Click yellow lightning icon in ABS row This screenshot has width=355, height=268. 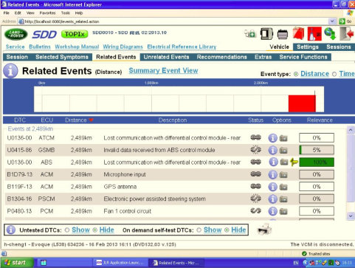(x=294, y=162)
